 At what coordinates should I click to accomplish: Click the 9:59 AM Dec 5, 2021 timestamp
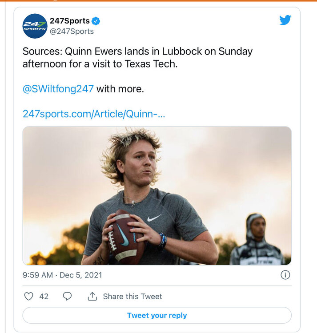(62, 275)
